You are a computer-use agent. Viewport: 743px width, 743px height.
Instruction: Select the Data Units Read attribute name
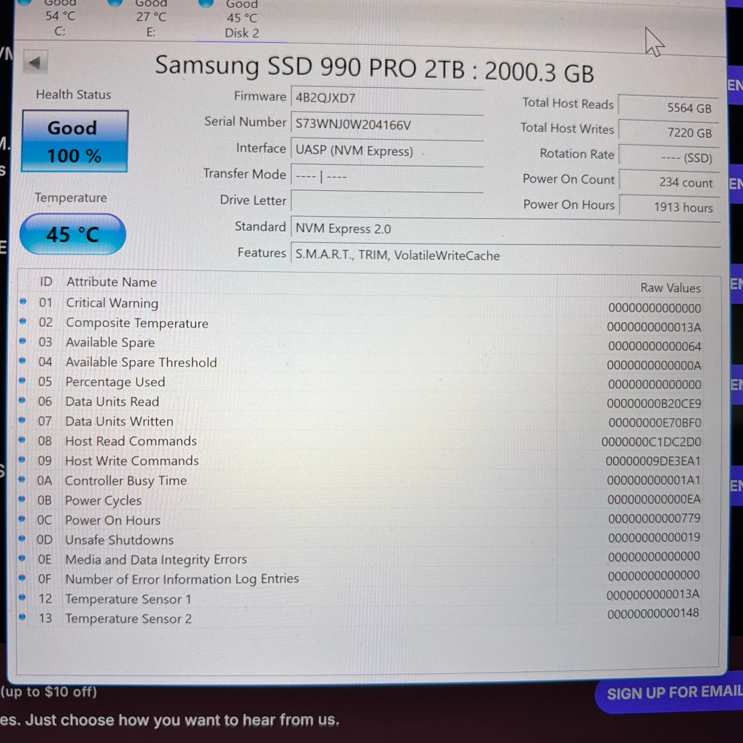(112, 402)
